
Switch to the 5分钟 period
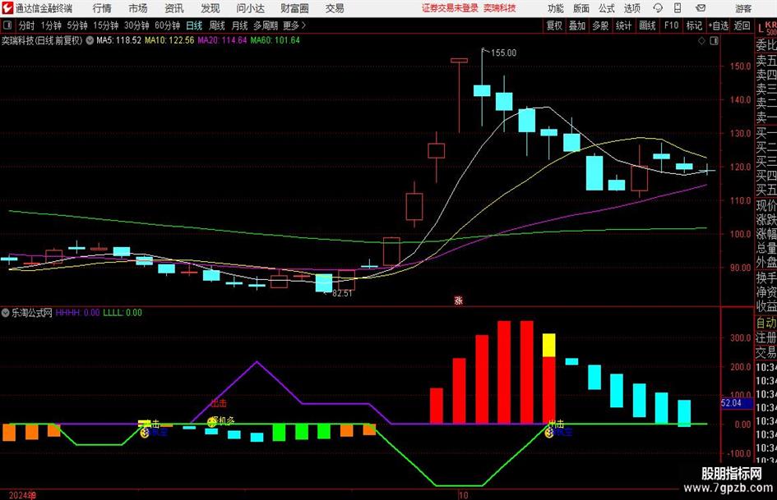tap(76, 25)
